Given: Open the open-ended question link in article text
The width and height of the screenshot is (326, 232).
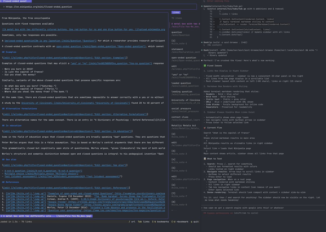Looking at the screenshot, I should (x=101, y=46).
